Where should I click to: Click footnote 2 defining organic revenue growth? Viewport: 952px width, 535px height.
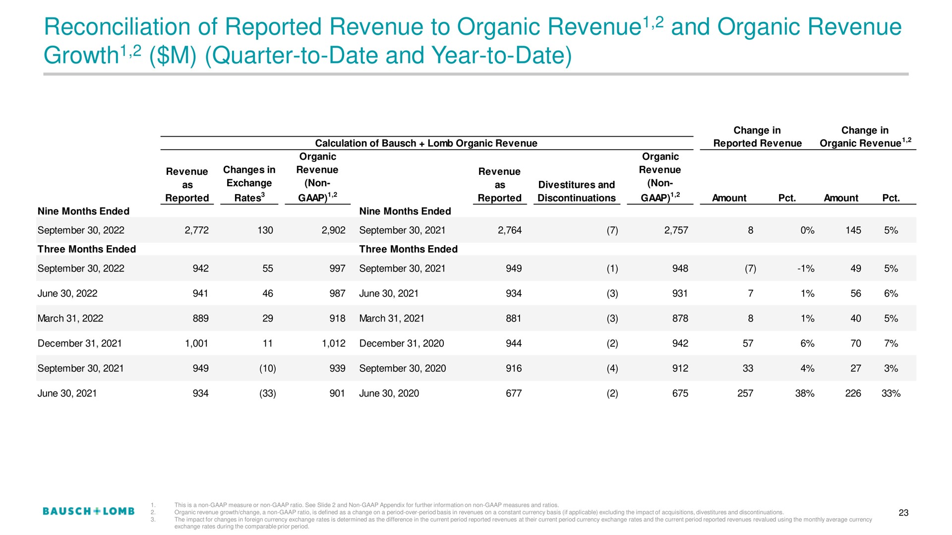click(479, 512)
